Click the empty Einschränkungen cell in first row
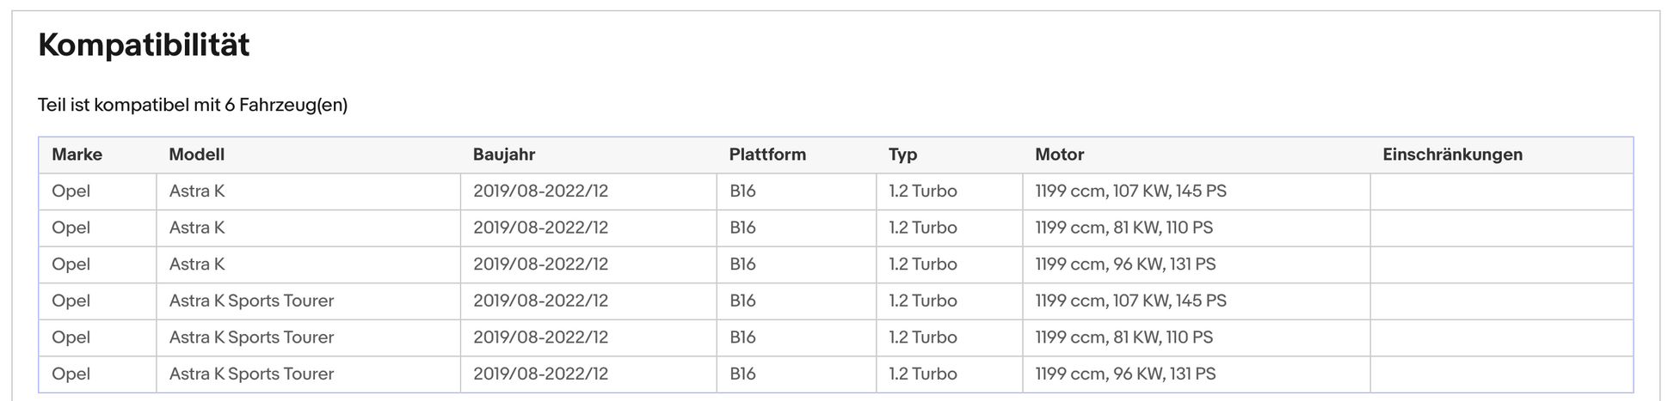Viewport: 1674px width, 401px height. point(1501,191)
